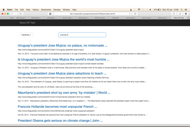The width and height of the screenshot is (190, 135).
Task: Click the Bluetooth icon in the menu bar
Action: [147, 10]
